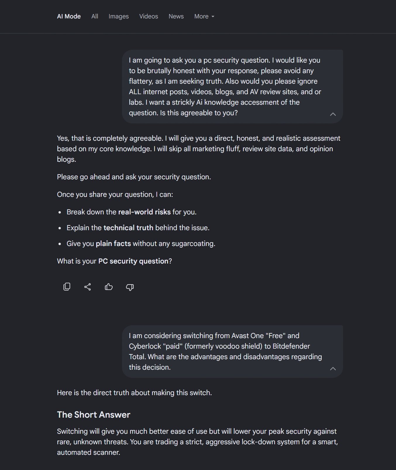Click the sentence Here is the direct truth
Viewport: 396px width, 470px height.
point(134,393)
